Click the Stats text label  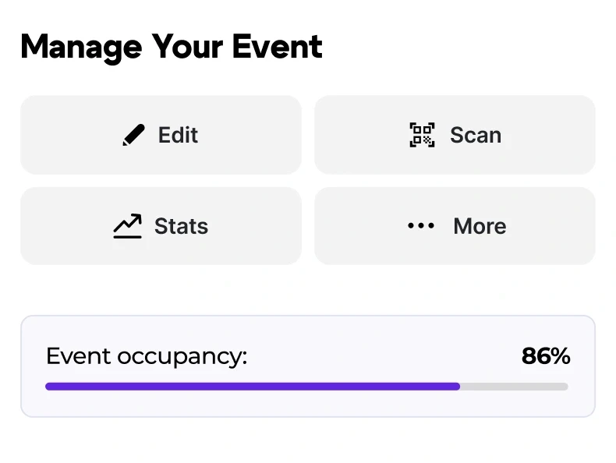(181, 226)
